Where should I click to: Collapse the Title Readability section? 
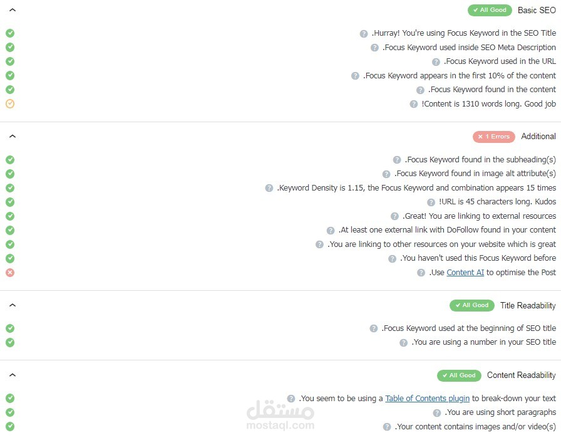[x=13, y=305]
